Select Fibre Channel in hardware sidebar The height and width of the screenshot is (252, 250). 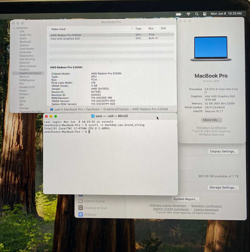tap(28, 66)
